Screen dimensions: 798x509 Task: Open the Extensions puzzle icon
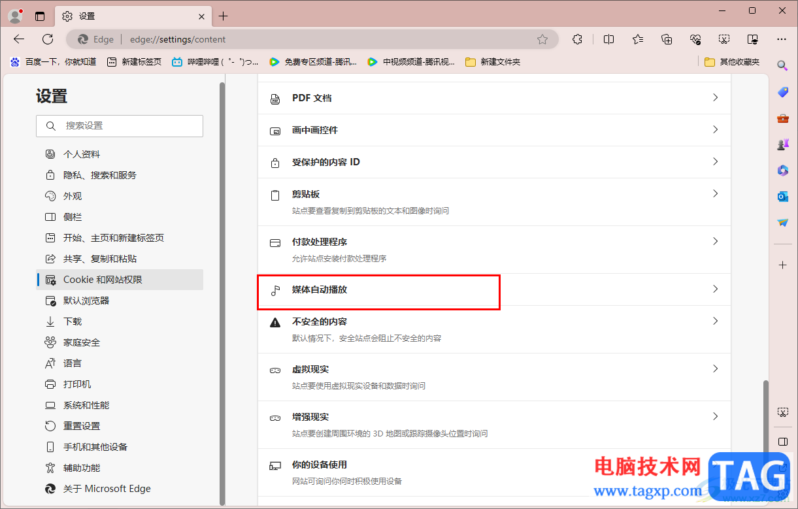pos(577,39)
